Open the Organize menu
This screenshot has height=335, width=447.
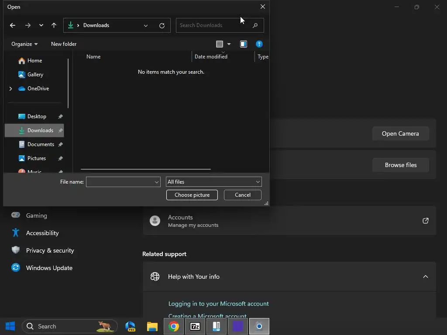click(24, 44)
